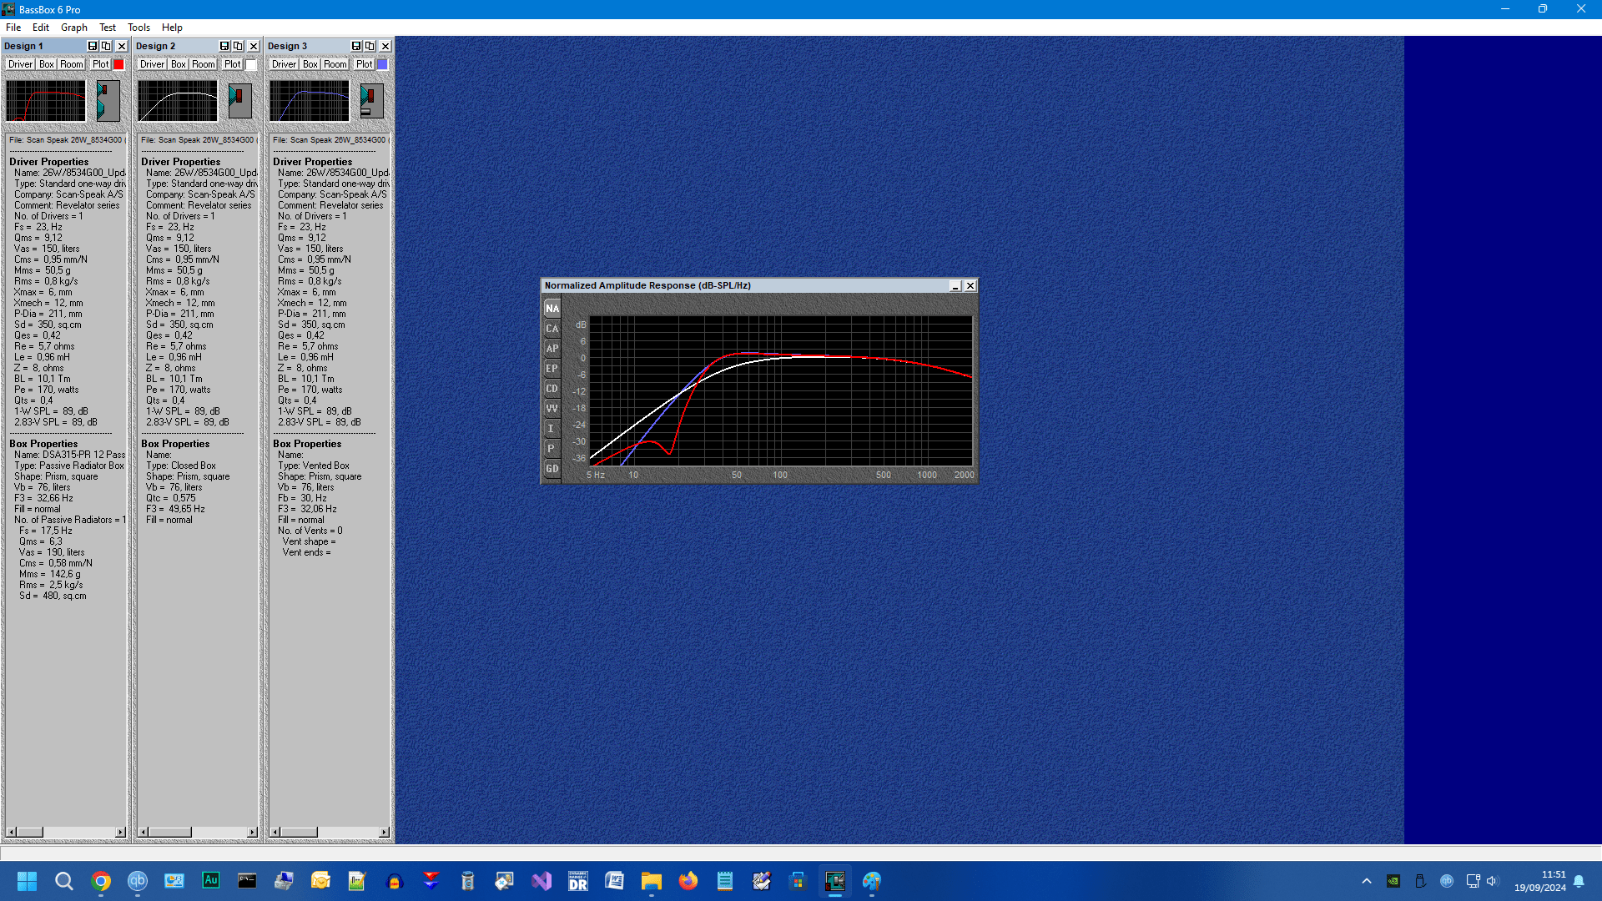
Task: Select the GD group delay graph button
Action: point(552,468)
